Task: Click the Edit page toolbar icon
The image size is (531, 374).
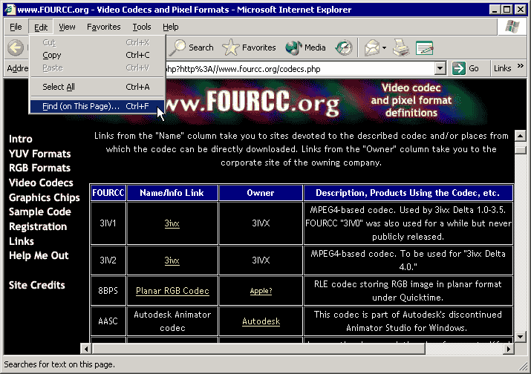Action: (424, 47)
